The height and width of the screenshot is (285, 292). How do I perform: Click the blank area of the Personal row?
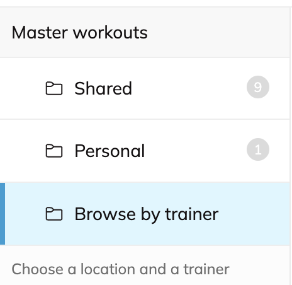click(x=195, y=151)
